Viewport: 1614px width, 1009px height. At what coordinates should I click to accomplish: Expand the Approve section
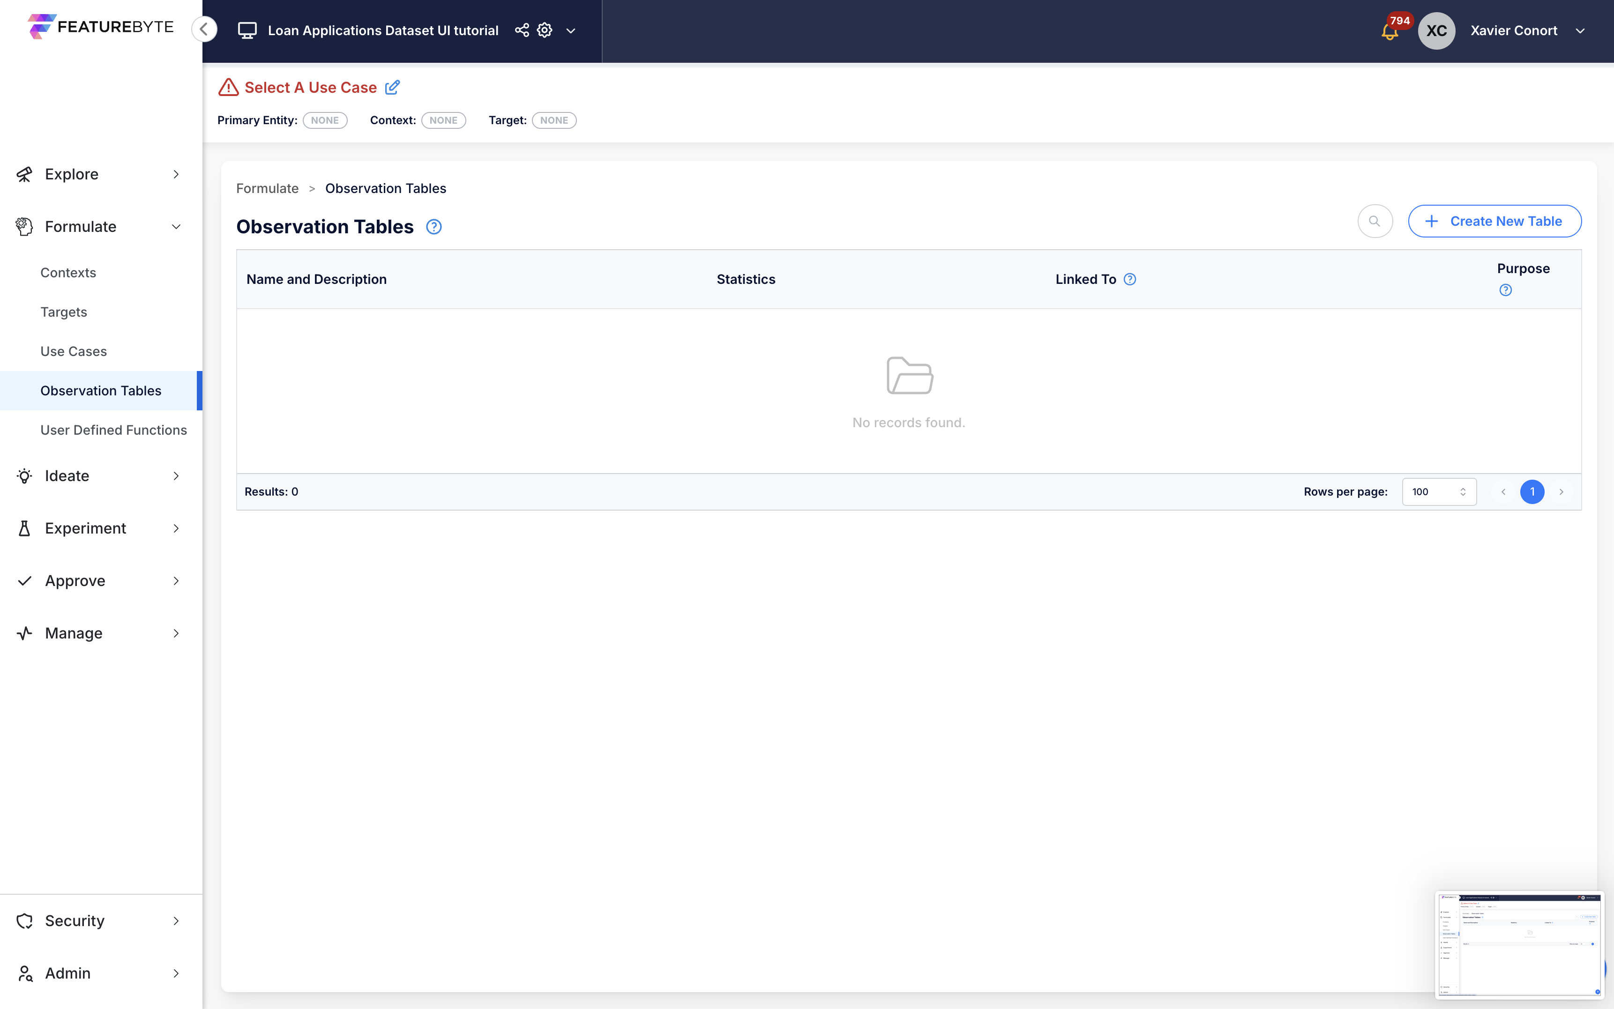pyautogui.click(x=101, y=580)
